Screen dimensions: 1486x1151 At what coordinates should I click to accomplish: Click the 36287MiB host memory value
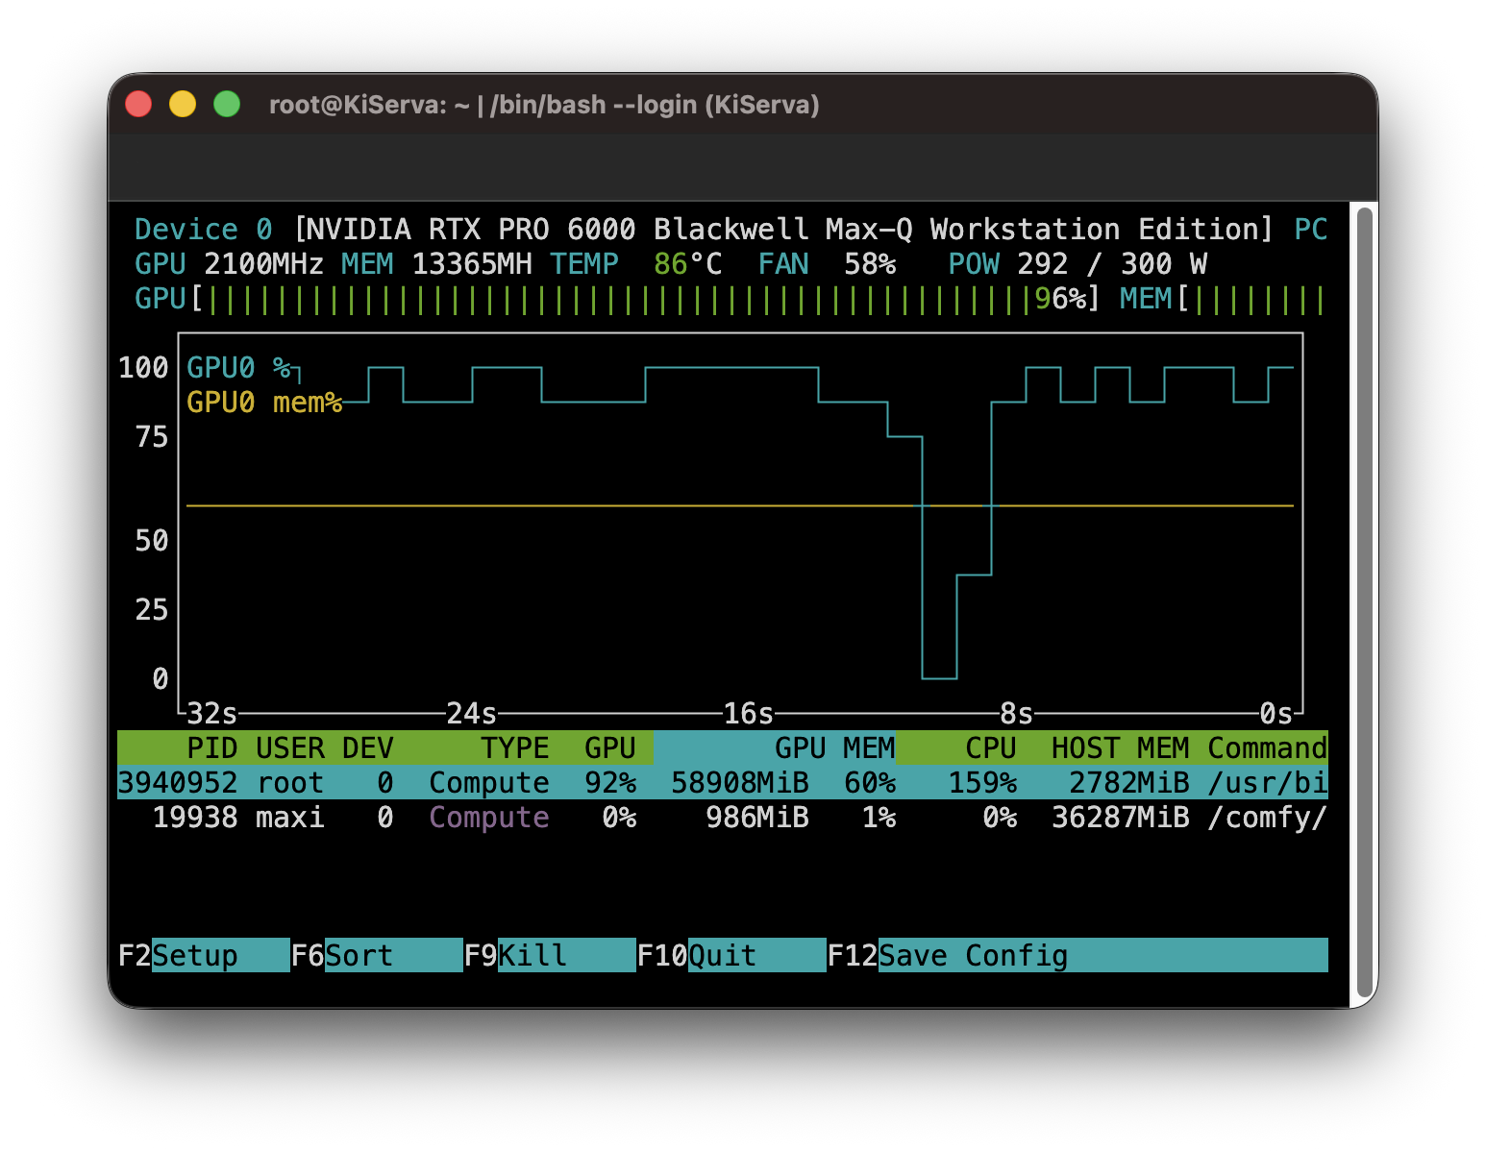point(1120,817)
